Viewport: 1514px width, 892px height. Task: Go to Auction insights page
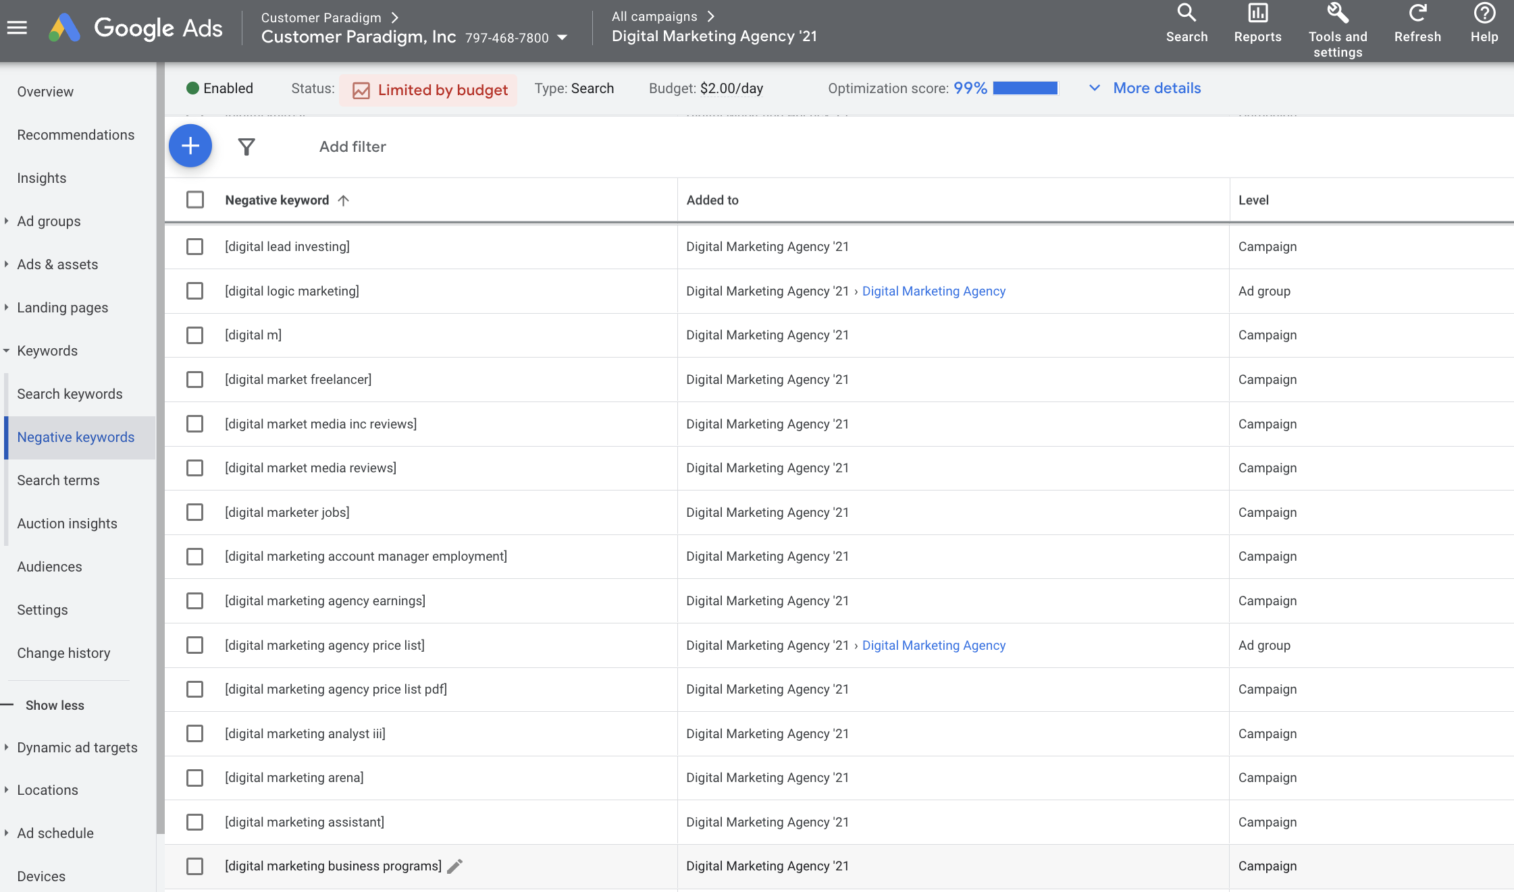67,524
